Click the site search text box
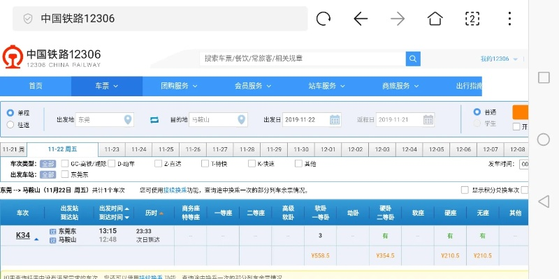 point(303,59)
